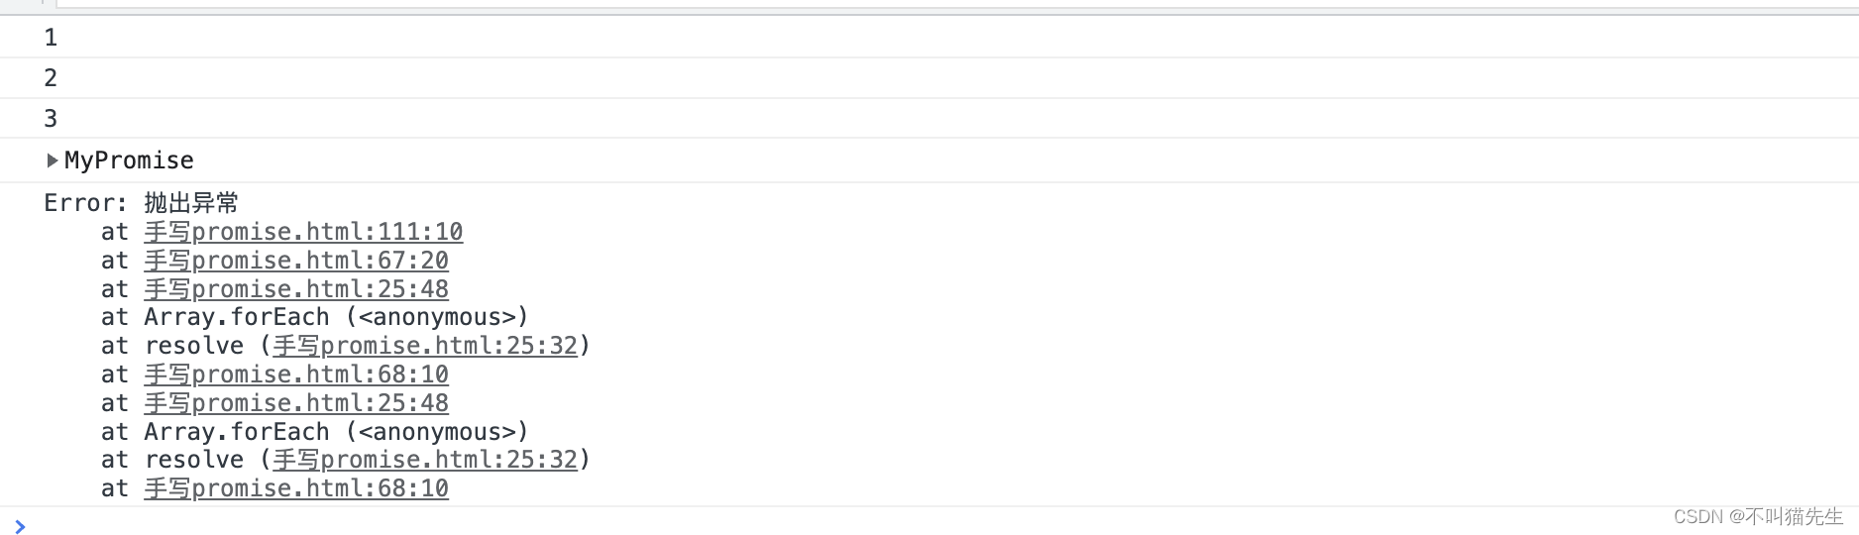This screenshot has height=535, width=1859.
Task: Select the console log line showing 1
Action: point(929,38)
